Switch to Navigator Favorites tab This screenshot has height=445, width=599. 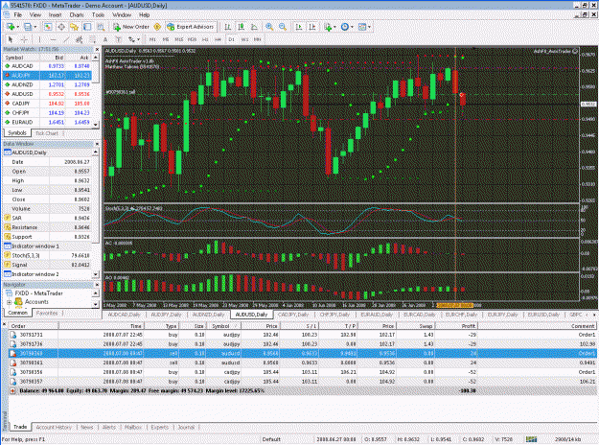pyautogui.click(x=47, y=313)
